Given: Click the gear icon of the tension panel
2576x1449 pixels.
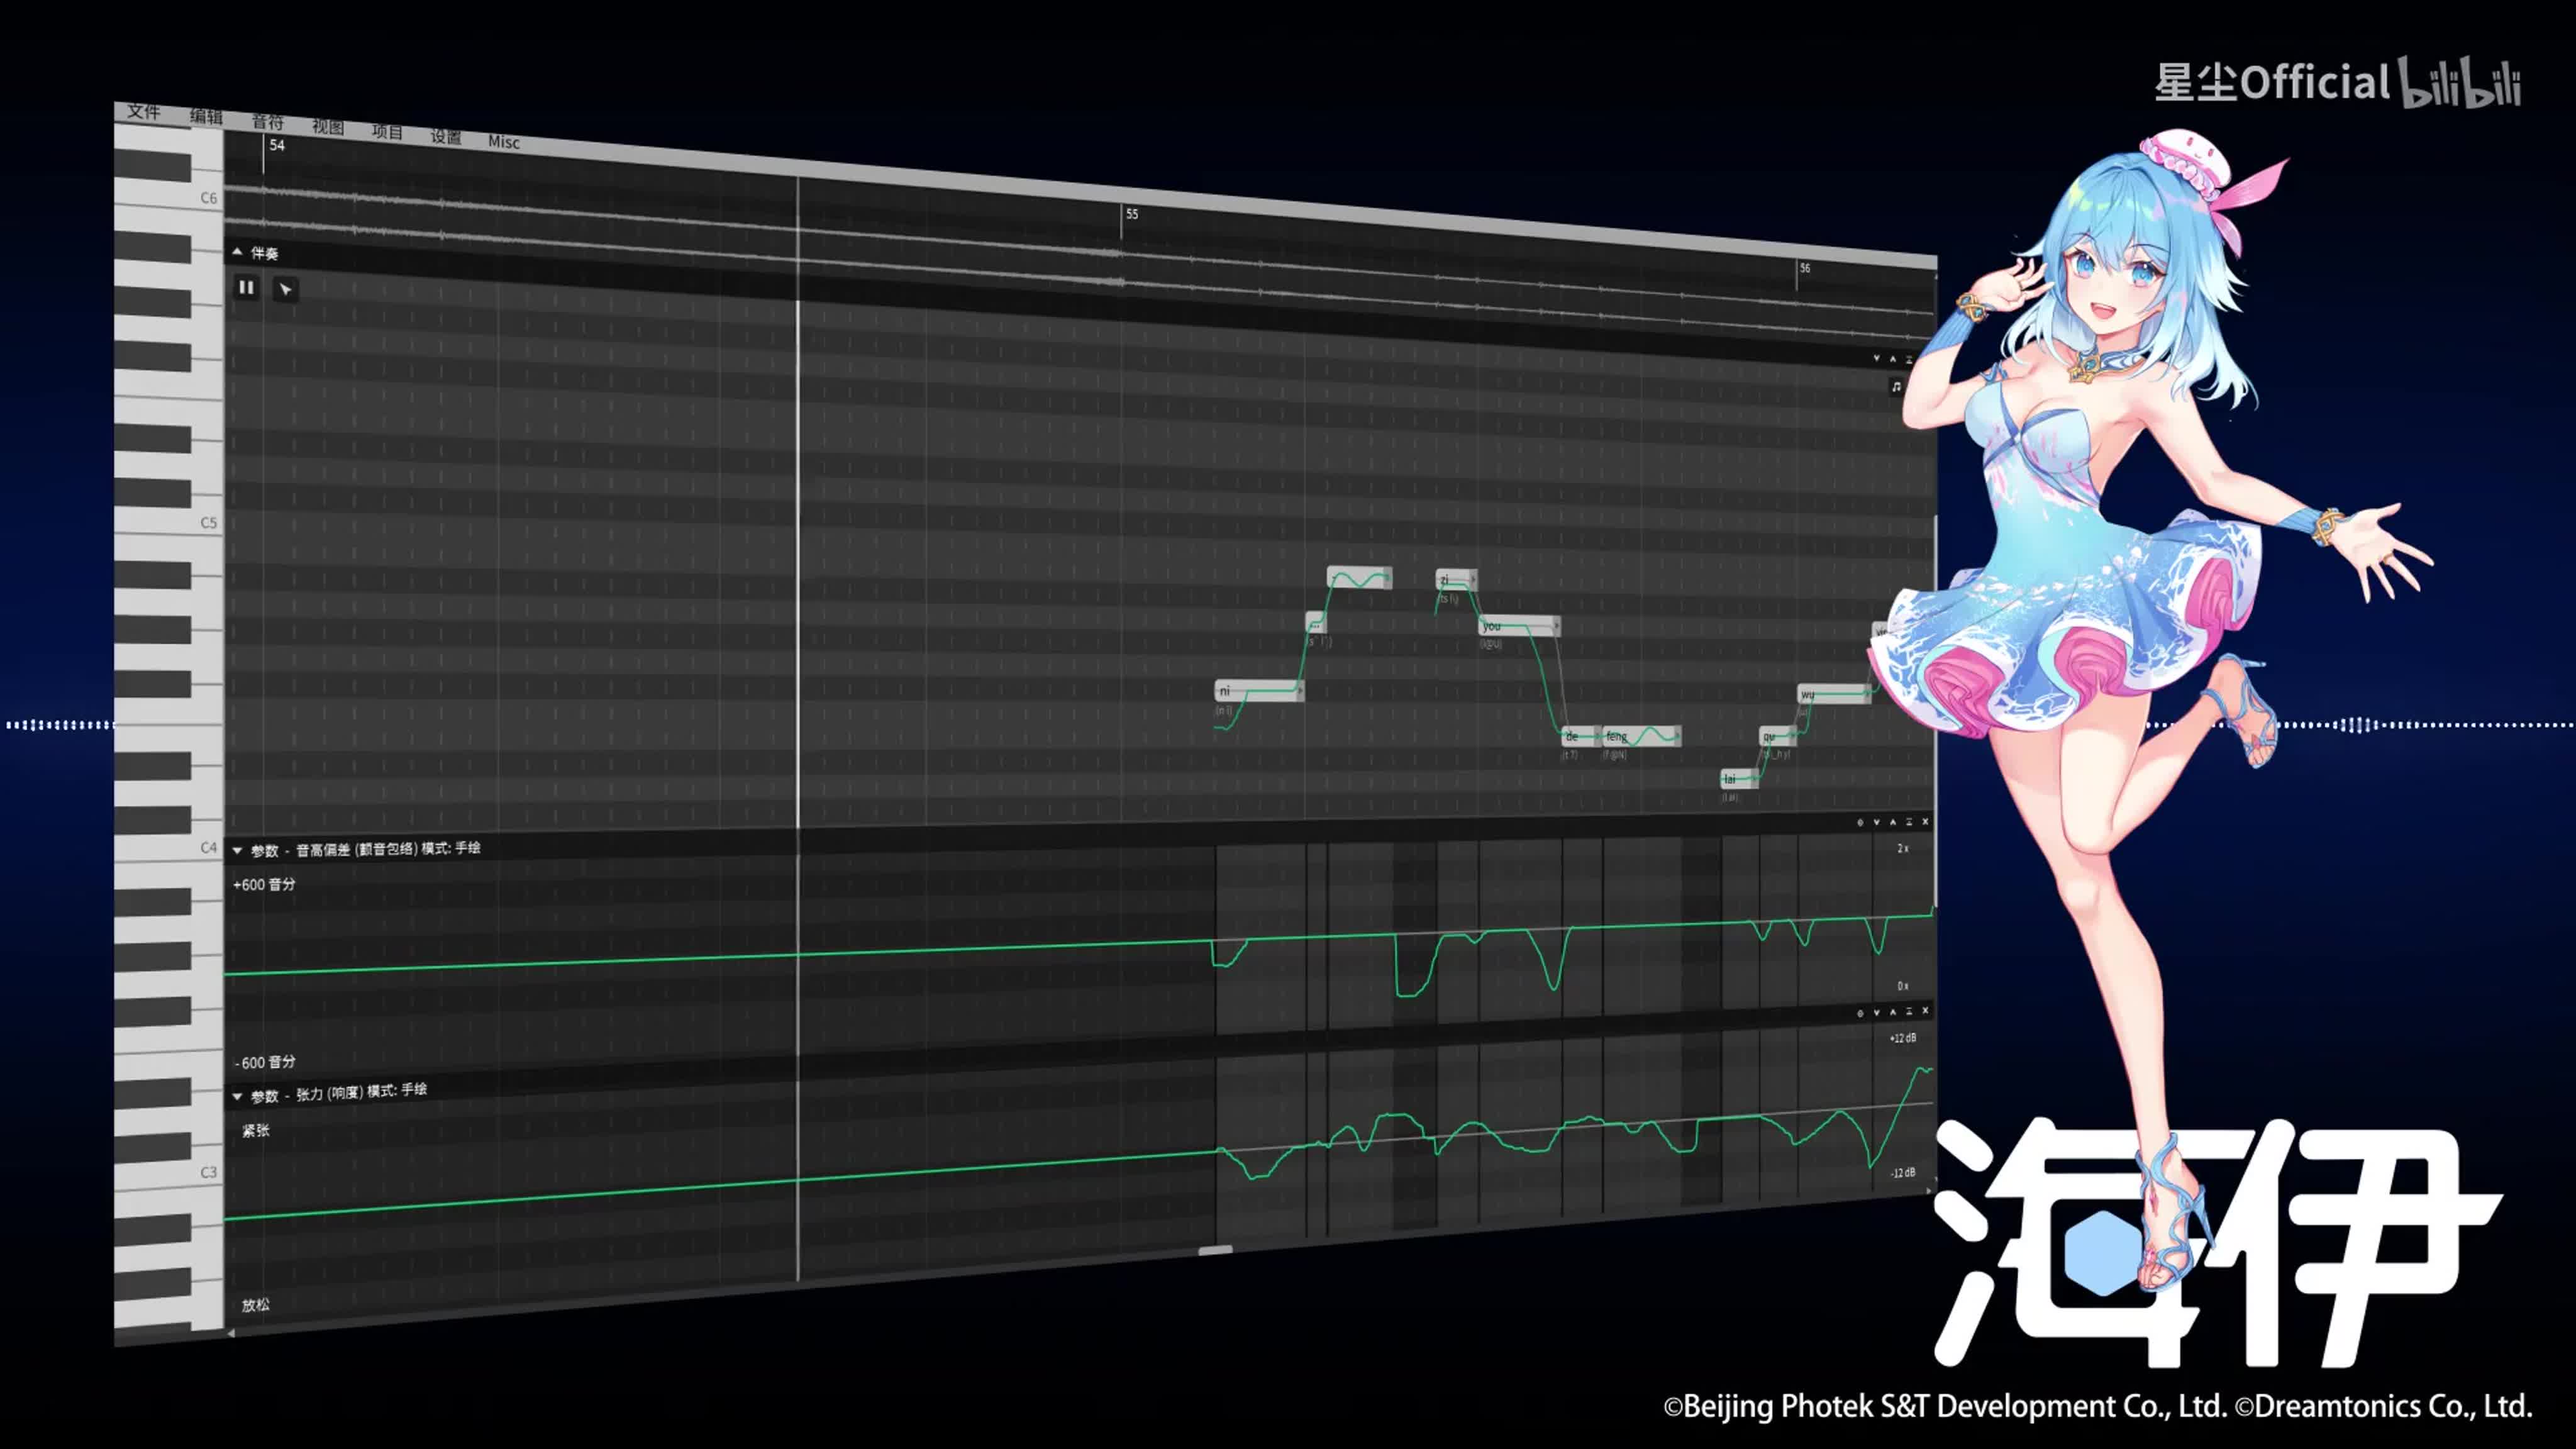Looking at the screenshot, I should tap(1860, 1013).
